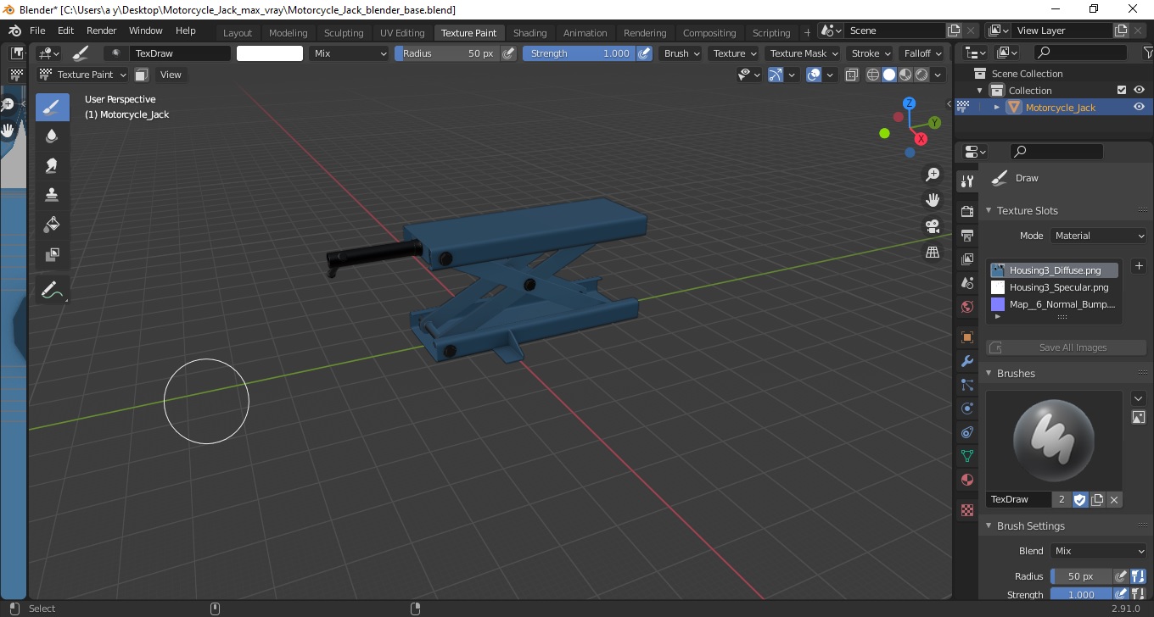Select the Smear brush tool
Viewport: 1154px width, 617px height.
click(x=52, y=165)
